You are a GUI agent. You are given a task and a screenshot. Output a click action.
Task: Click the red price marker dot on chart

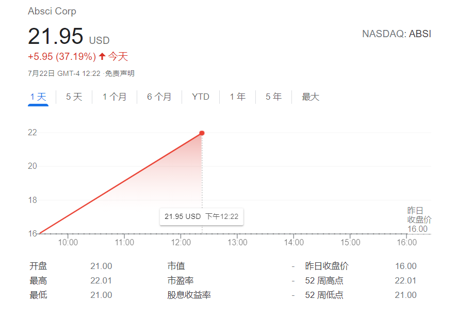point(202,132)
